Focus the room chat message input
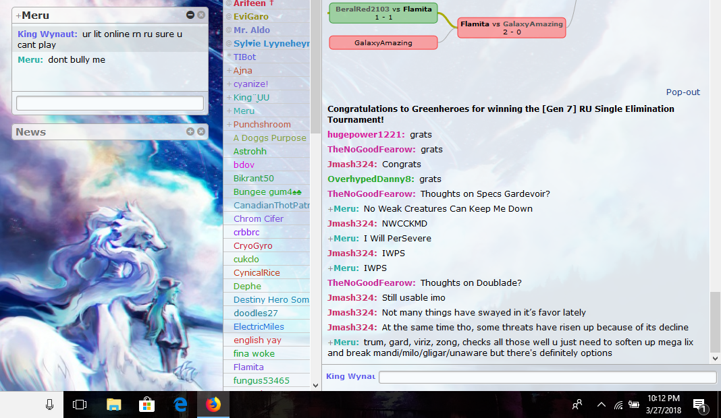721x418 pixels. point(548,377)
